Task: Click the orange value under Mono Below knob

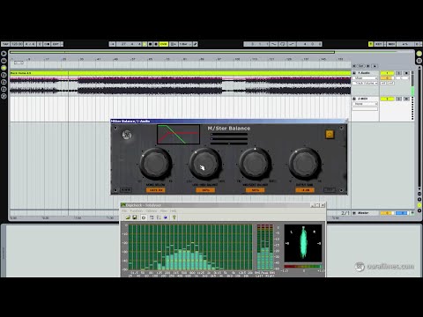Action: 156,190
